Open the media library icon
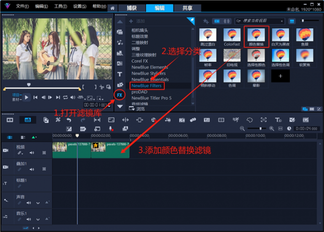Image resolution: width=324 pixels, height=232 pixels. click(120, 32)
